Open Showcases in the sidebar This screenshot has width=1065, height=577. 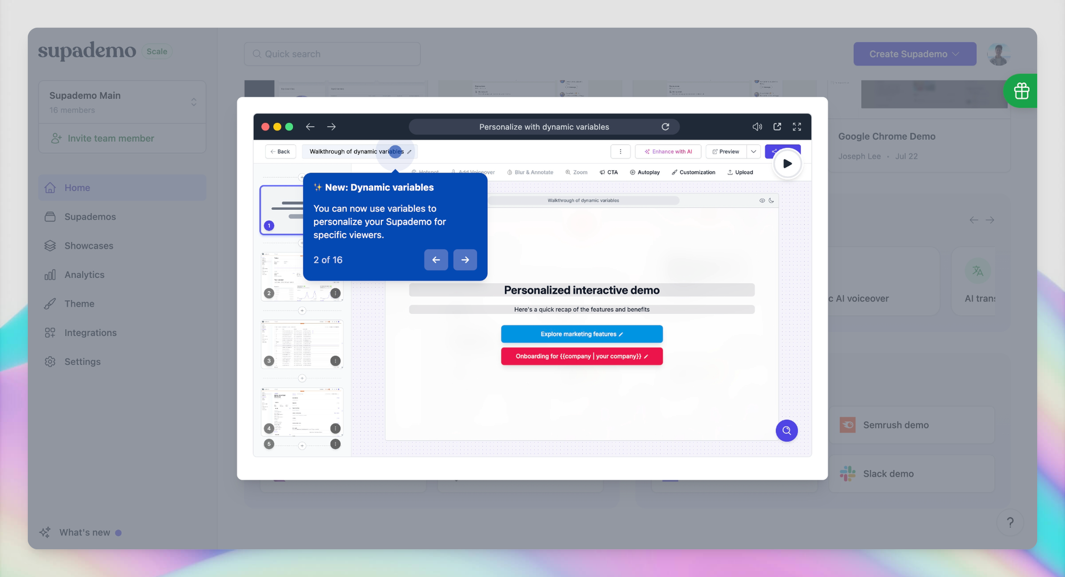point(122,246)
